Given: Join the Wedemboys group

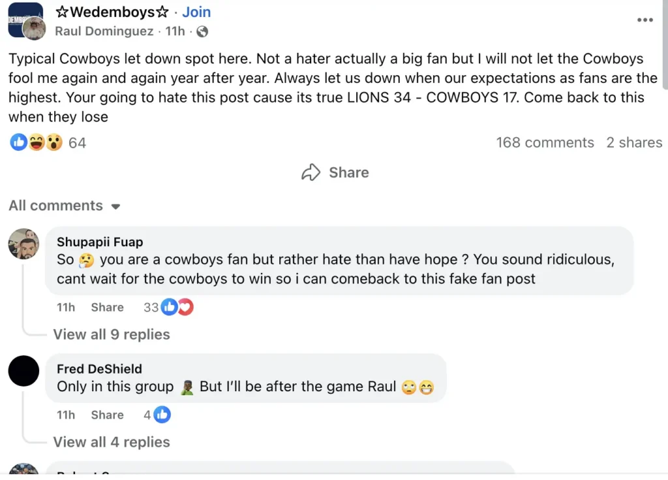Looking at the screenshot, I should pos(196,12).
